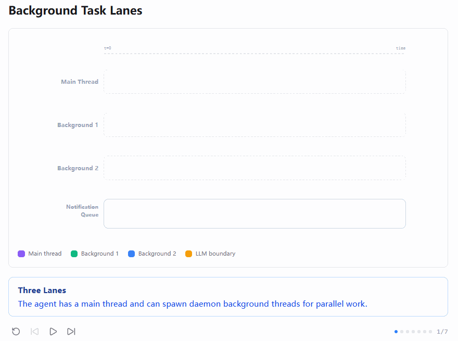Click the 1/7 step counter text
This screenshot has height=341, width=458.
click(x=442, y=332)
